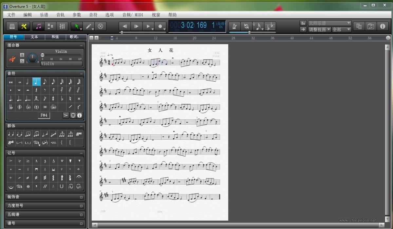Image resolution: width=393 pixels, height=229 pixels.
Task: Click the info button in top toolbar
Action: 382,26
